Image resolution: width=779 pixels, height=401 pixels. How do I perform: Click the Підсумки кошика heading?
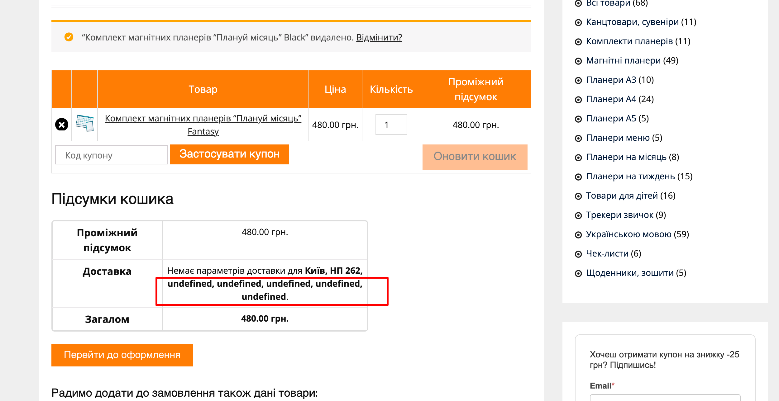(112, 199)
